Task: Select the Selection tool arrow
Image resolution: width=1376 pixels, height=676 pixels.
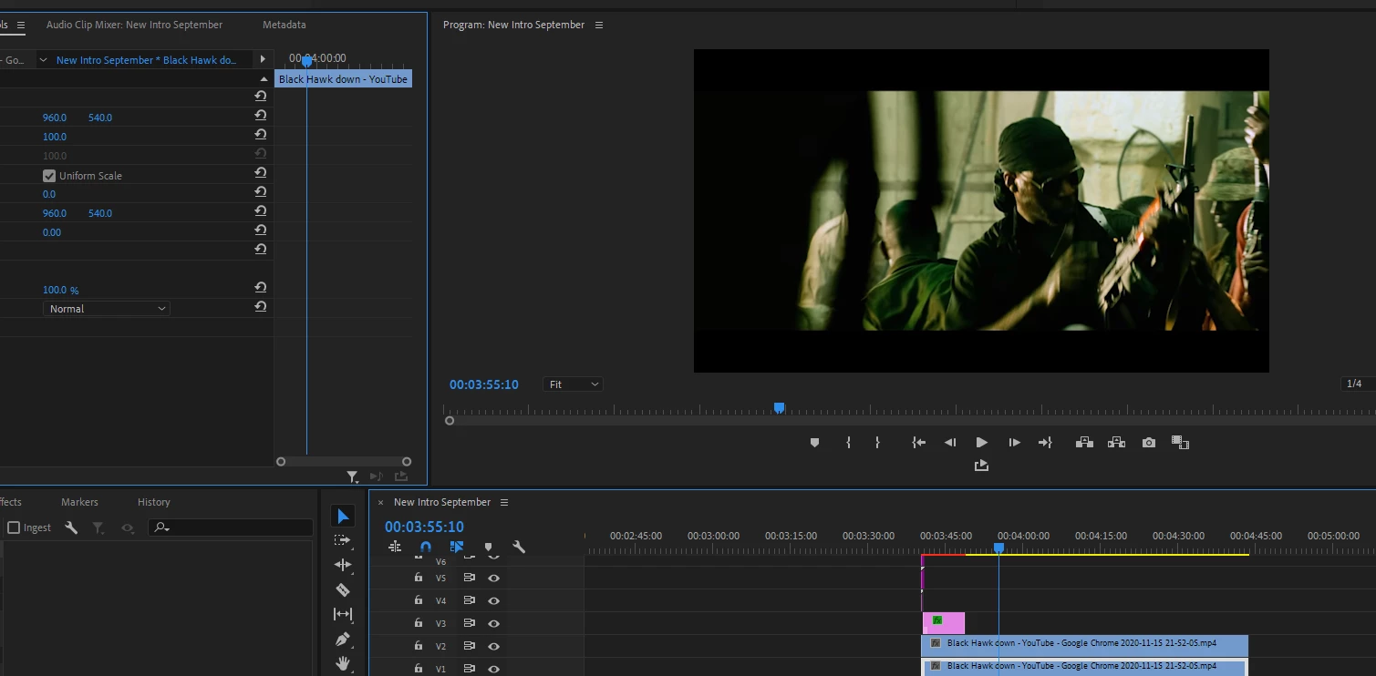Action: [x=343, y=517]
